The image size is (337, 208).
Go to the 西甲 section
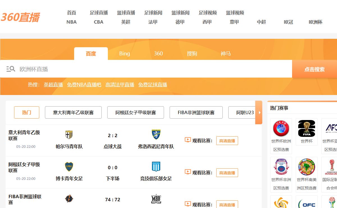tap(207, 22)
